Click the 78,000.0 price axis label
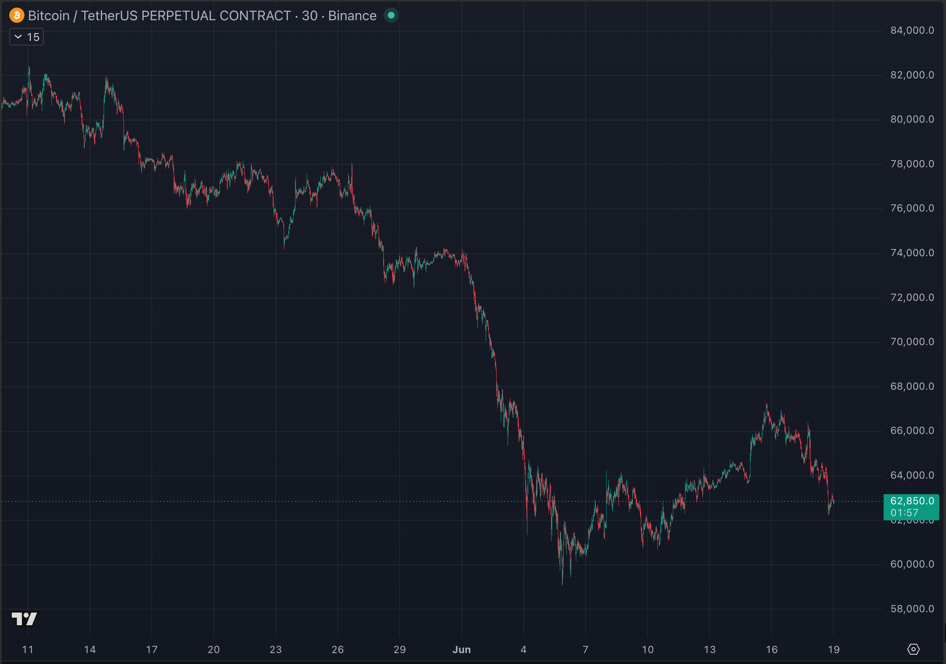The image size is (946, 664). coord(912,164)
